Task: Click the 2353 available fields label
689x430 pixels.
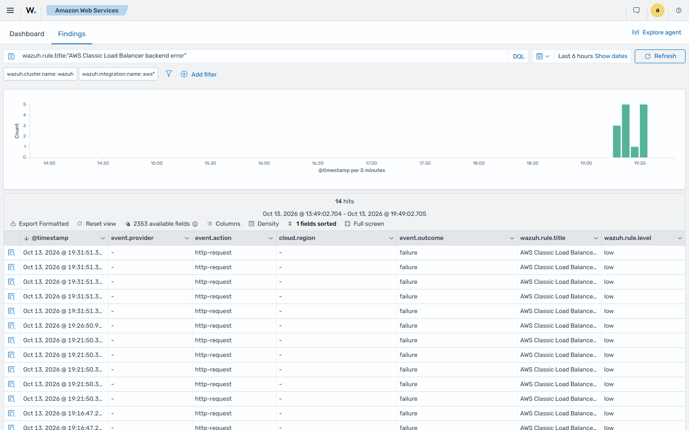Action: coord(161,224)
